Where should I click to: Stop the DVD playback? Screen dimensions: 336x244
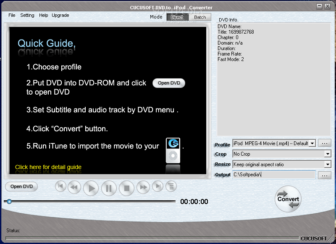127,188
